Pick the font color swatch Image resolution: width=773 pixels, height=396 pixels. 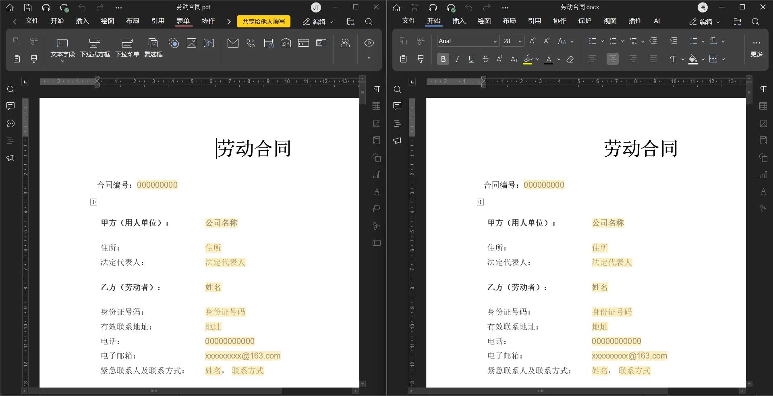point(549,59)
